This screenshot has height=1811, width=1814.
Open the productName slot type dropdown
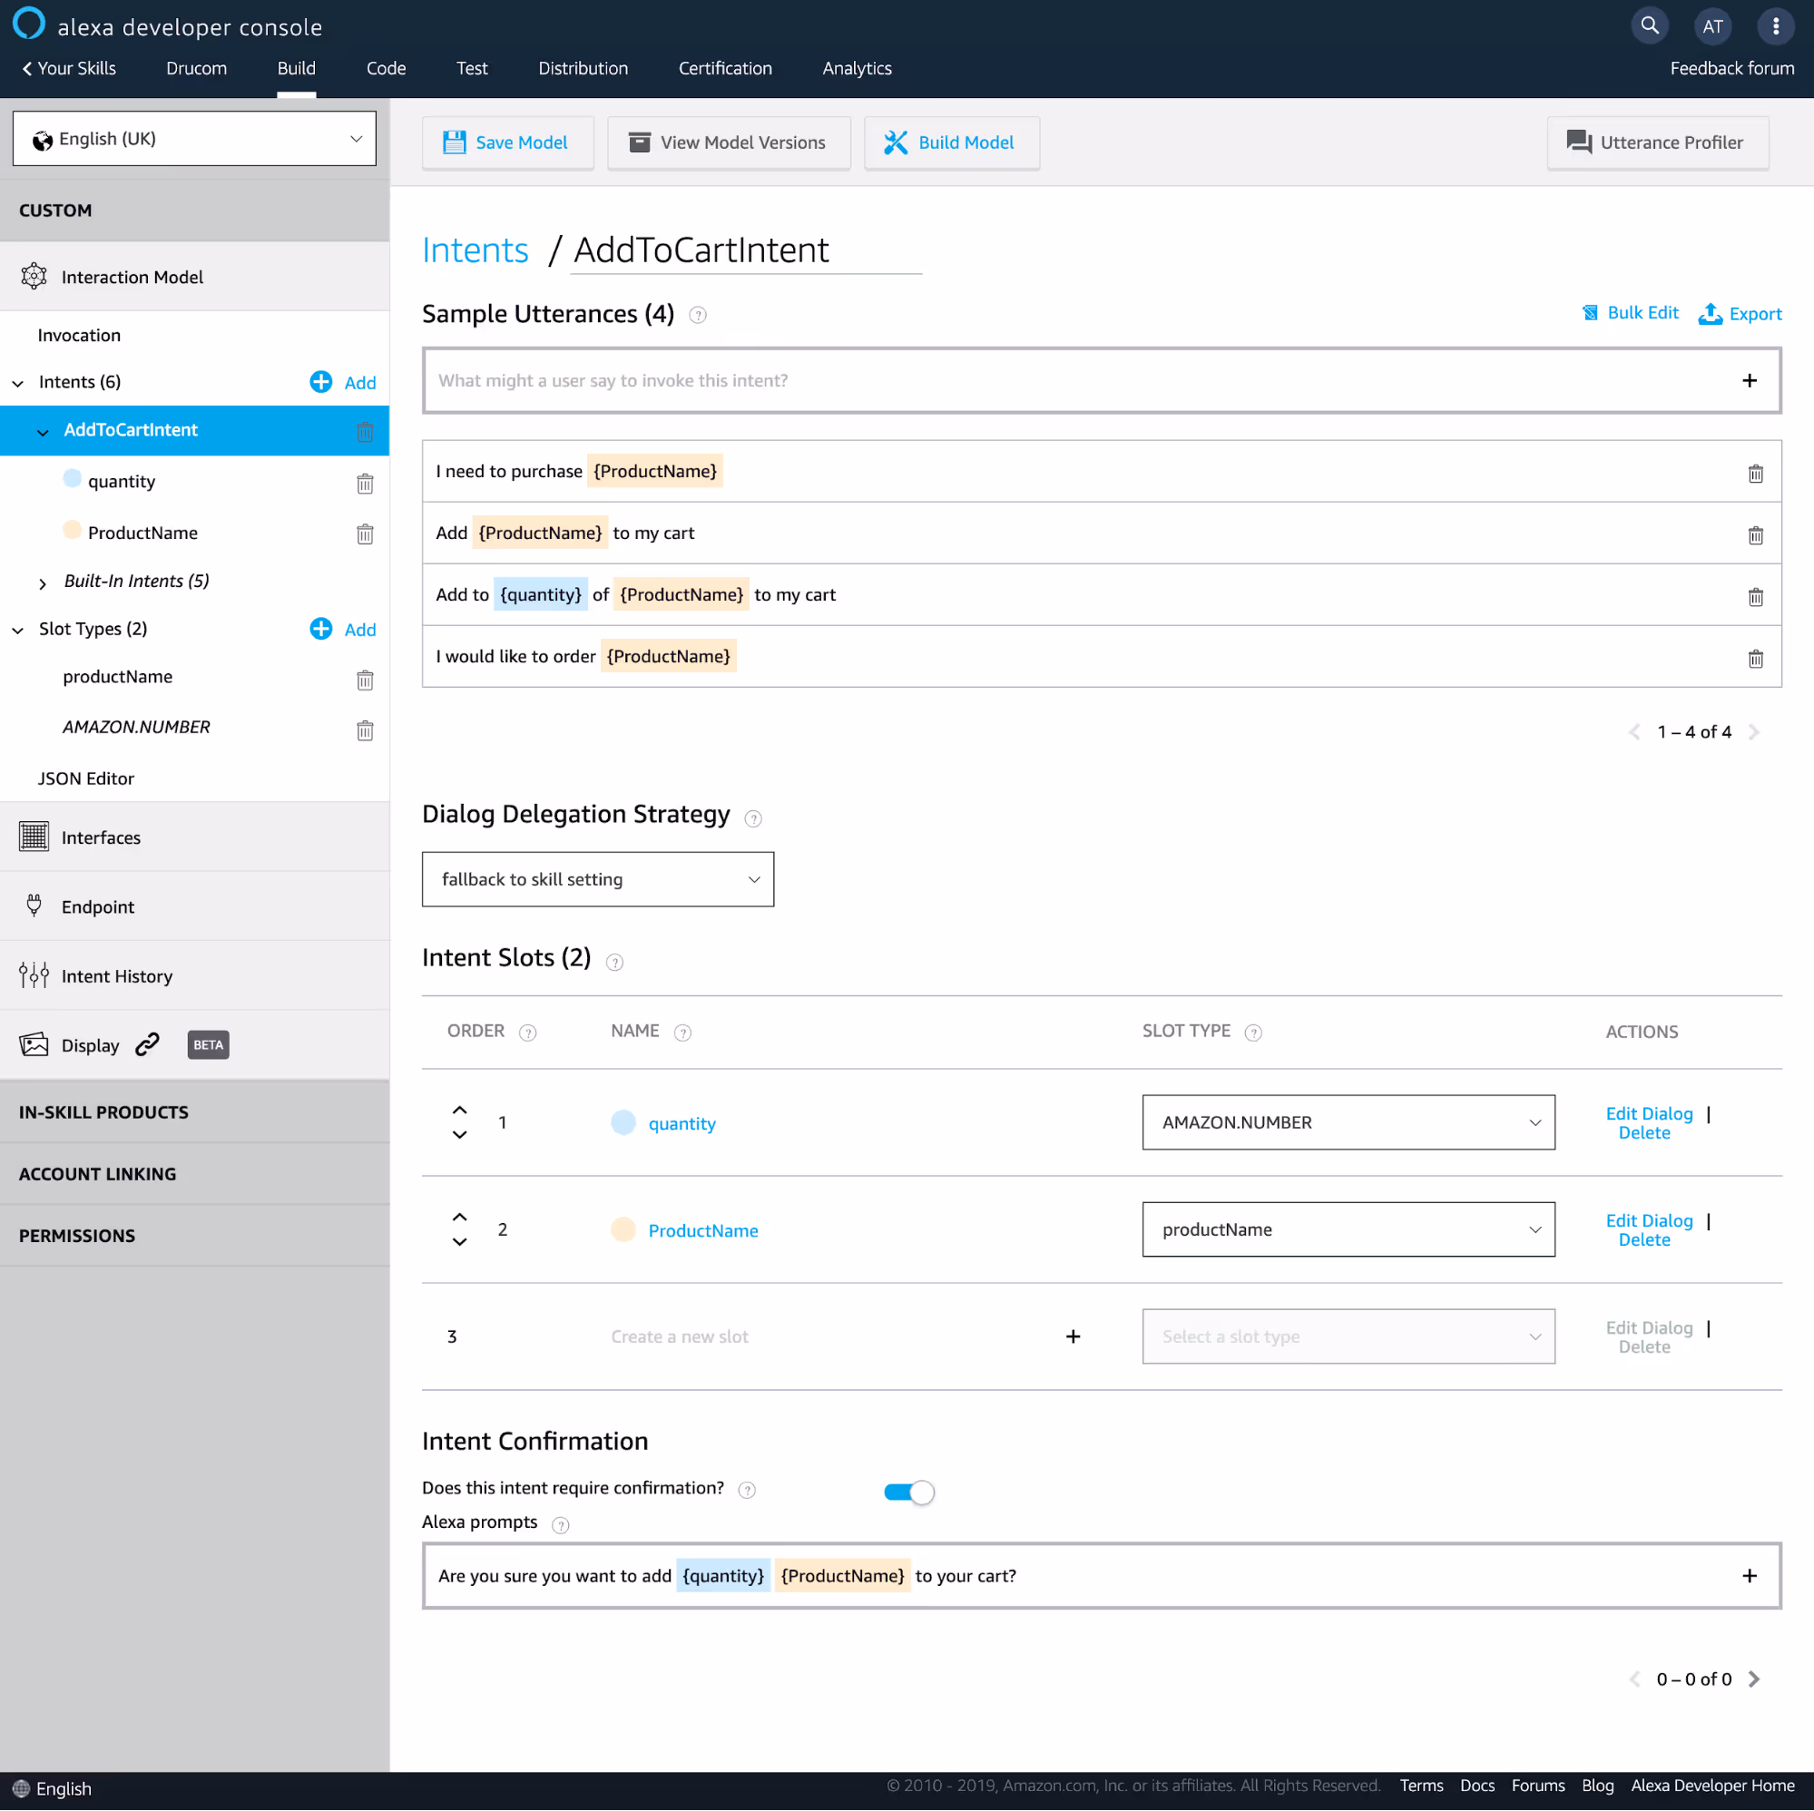pyautogui.click(x=1348, y=1230)
